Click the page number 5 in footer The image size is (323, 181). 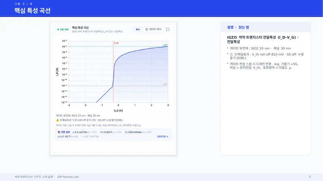[310, 177]
